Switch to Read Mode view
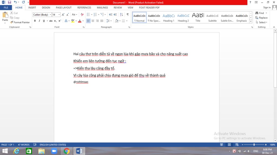This screenshot has width=277, height=155. pos(221,145)
